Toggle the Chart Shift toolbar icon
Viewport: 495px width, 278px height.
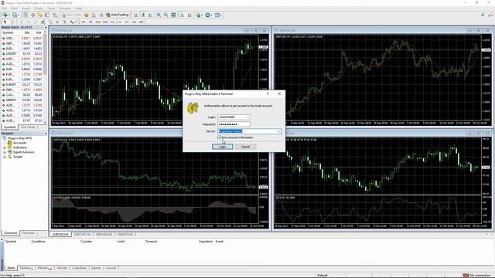pyautogui.click(x=189, y=15)
